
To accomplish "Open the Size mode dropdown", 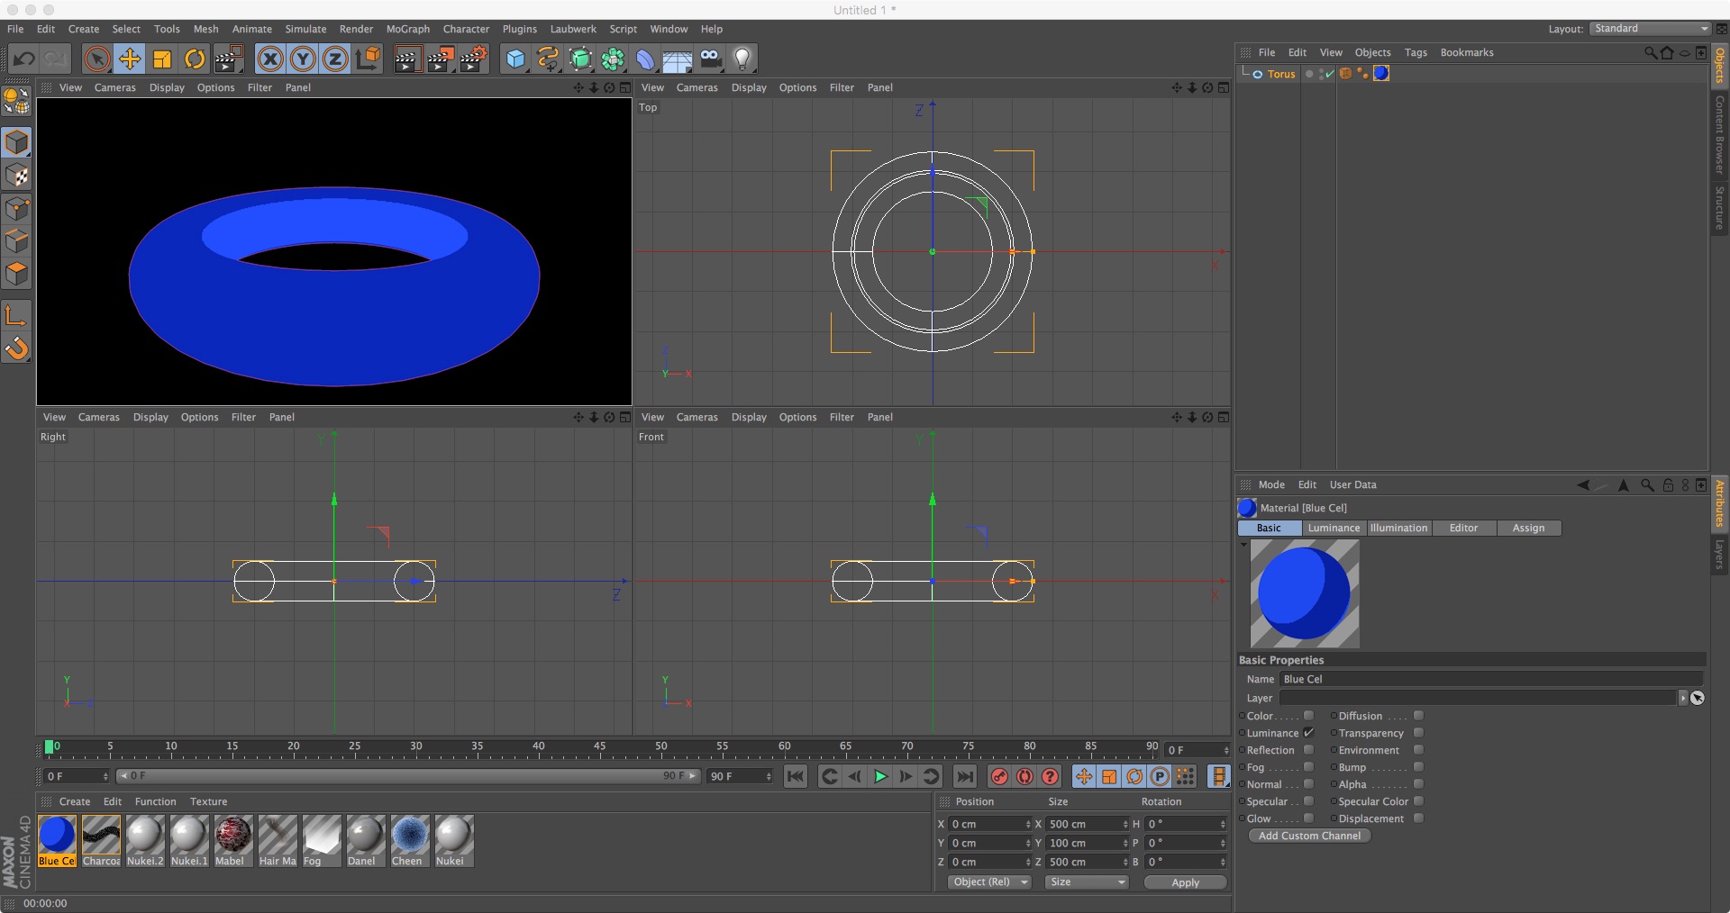I will point(1087,882).
